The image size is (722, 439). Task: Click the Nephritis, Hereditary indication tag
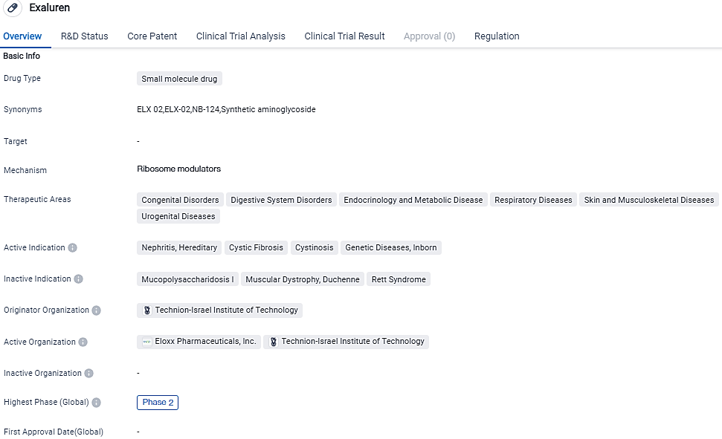tap(178, 247)
